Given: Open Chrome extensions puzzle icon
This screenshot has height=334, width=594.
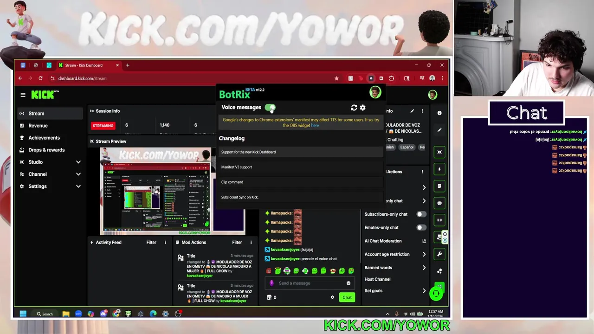Looking at the screenshot, I should pyautogui.click(x=391, y=78).
